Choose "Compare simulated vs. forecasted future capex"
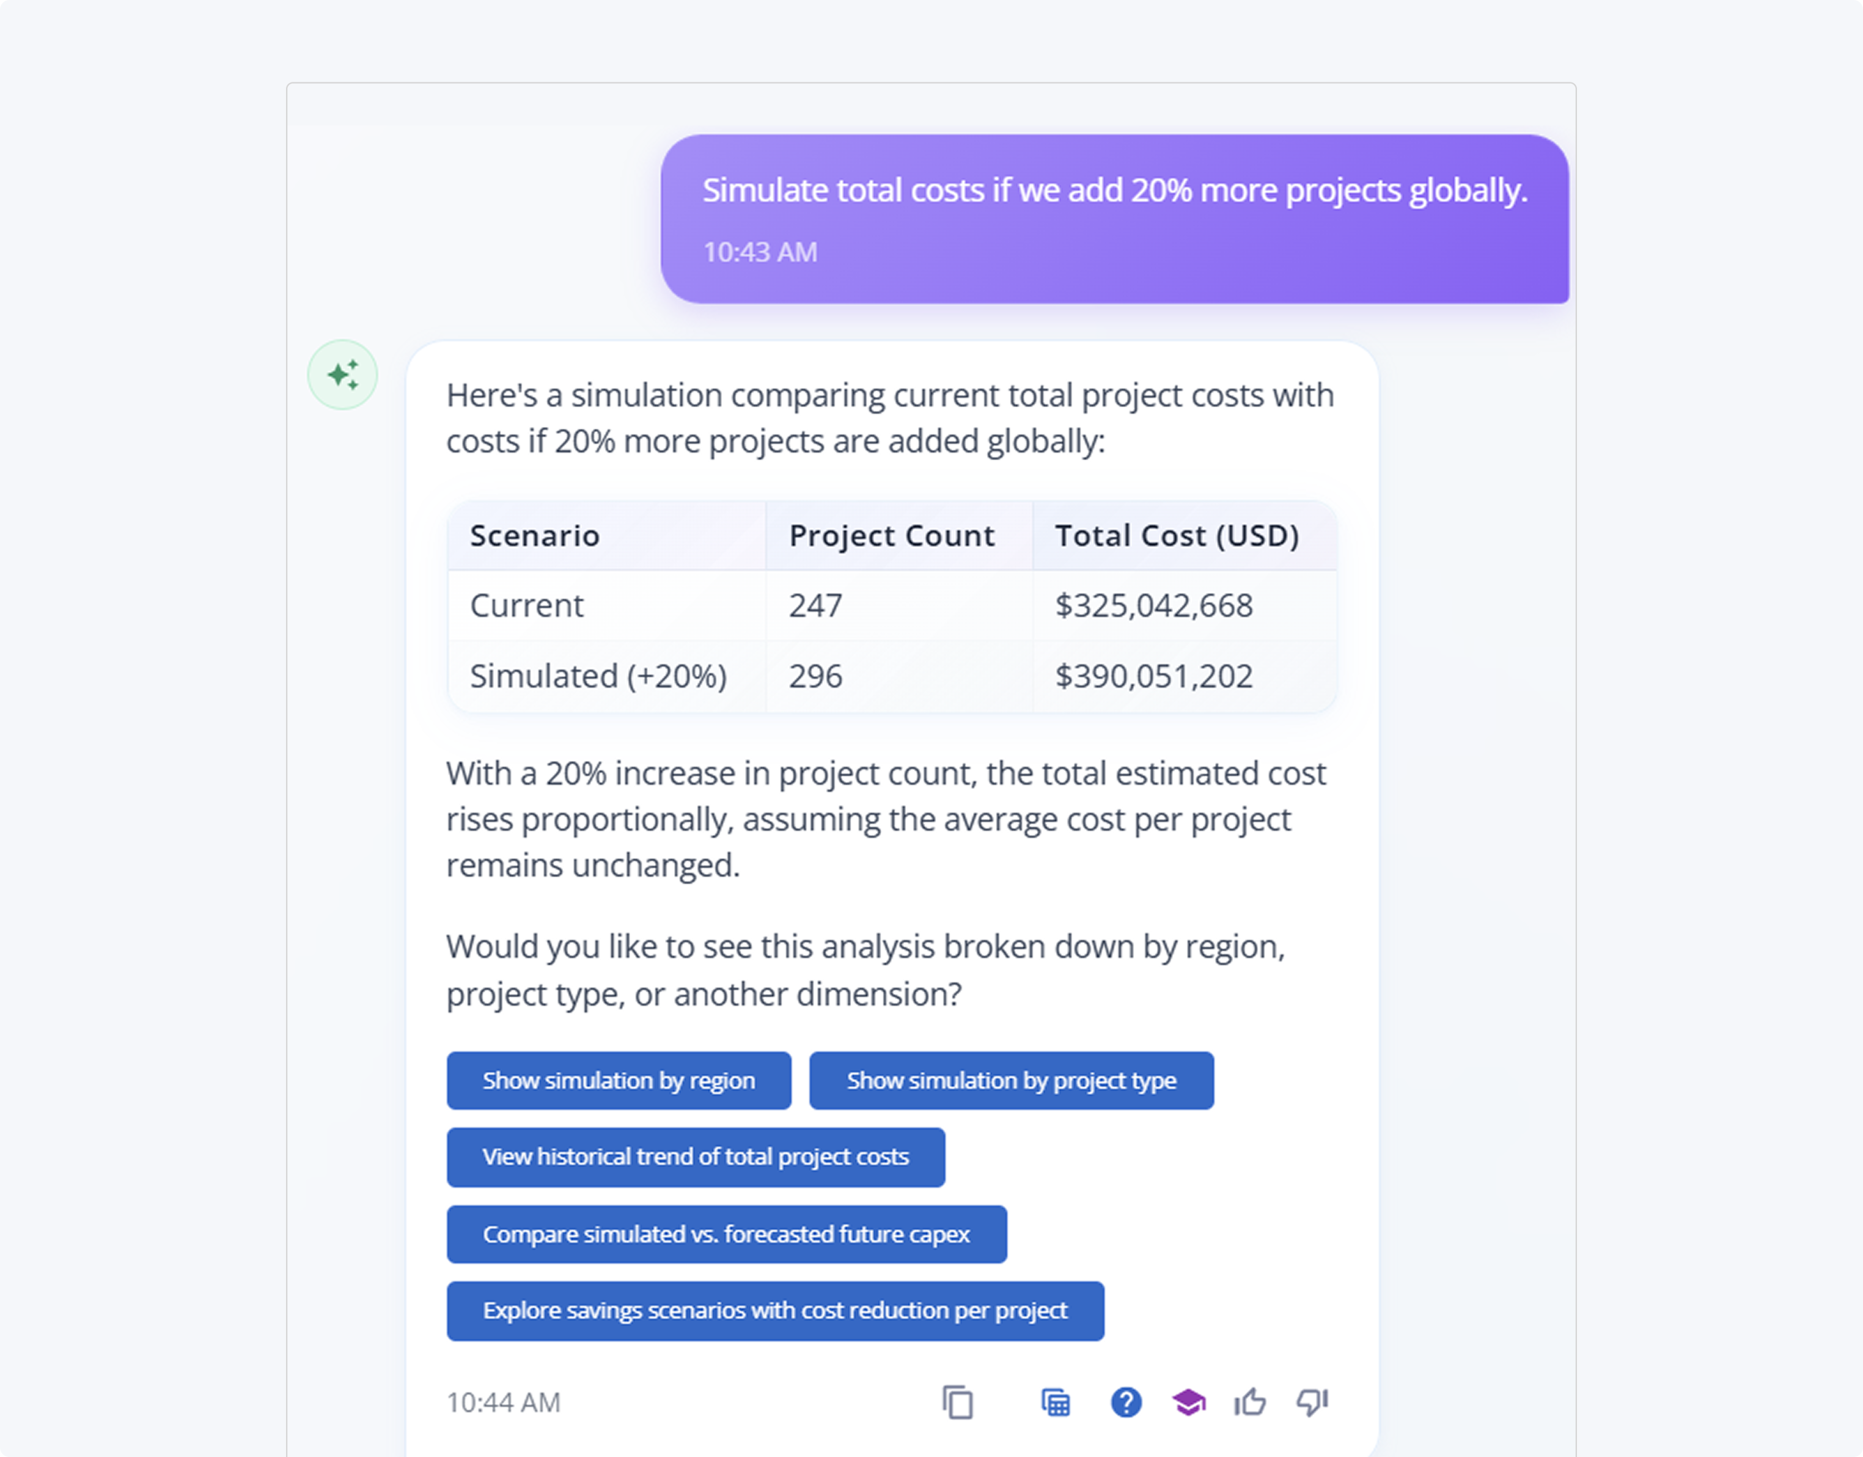This screenshot has width=1863, height=1457. pos(726,1235)
